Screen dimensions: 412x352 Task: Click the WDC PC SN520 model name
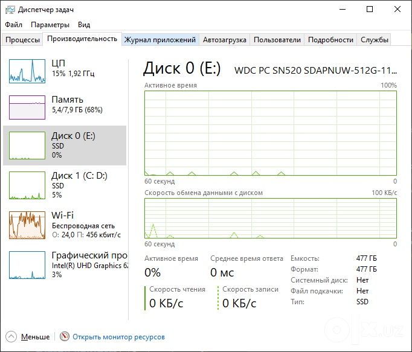315,71
